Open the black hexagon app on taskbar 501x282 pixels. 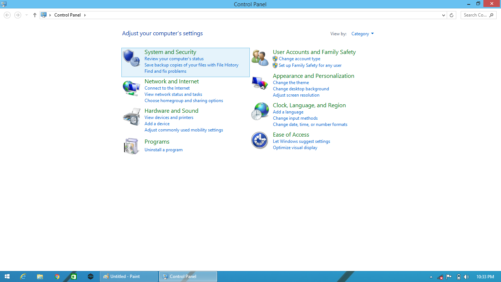(x=91, y=276)
